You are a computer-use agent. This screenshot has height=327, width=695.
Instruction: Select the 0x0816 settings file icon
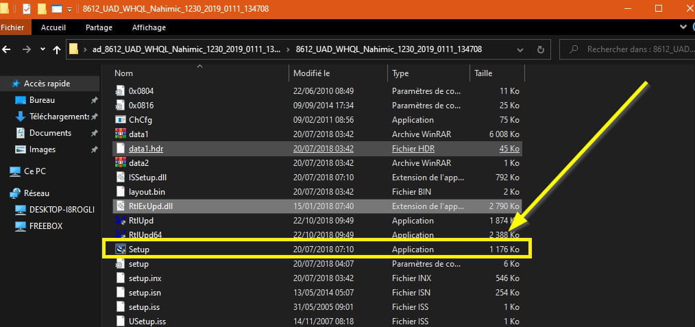point(120,106)
